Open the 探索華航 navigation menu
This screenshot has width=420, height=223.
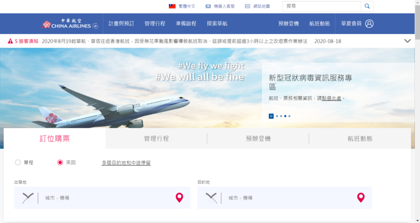tap(217, 23)
